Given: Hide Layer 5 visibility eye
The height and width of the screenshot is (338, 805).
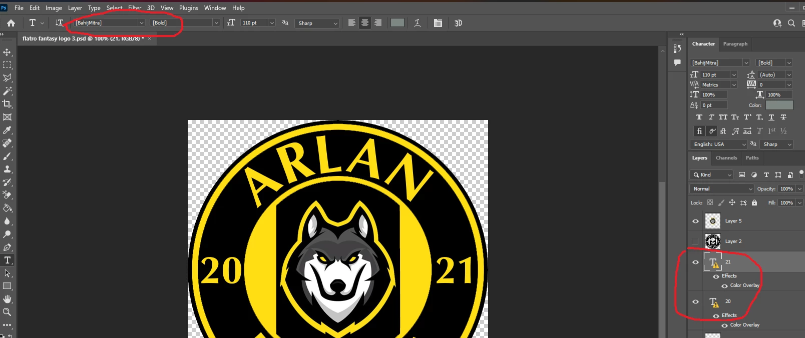Looking at the screenshot, I should pyautogui.click(x=695, y=221).
